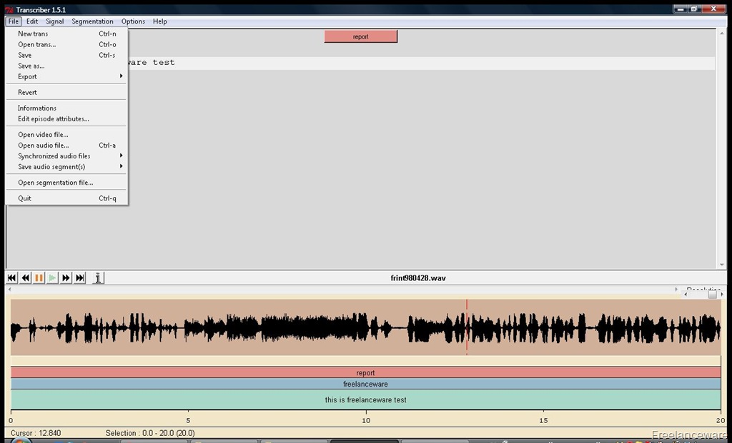Move the resolution slider handle

click(x=712, y=295)
